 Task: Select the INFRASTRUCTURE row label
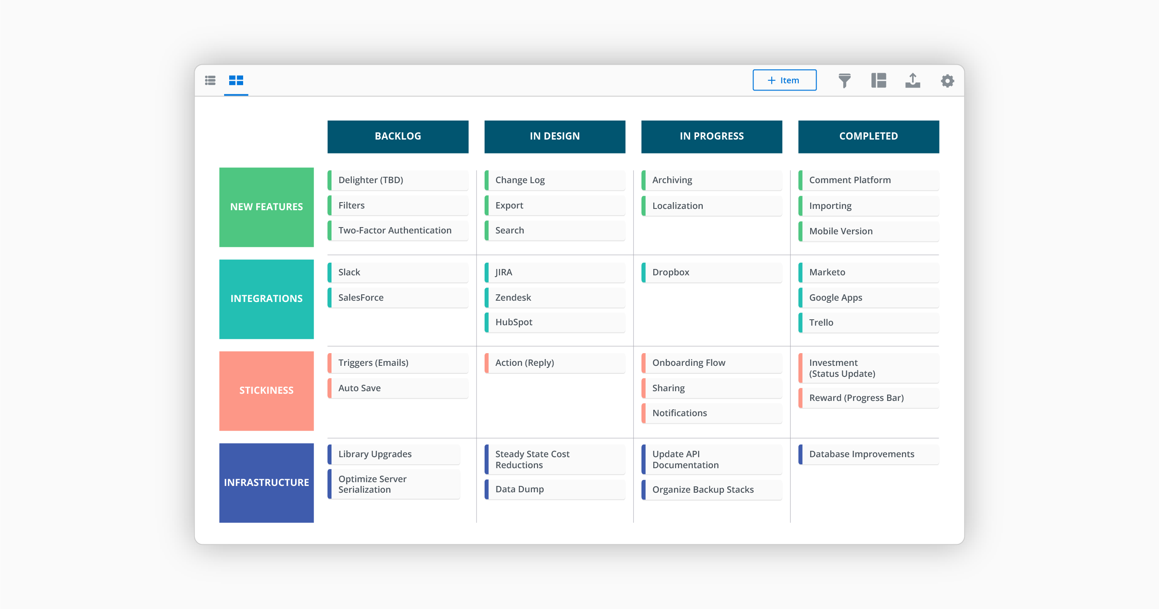click(266, 483)
